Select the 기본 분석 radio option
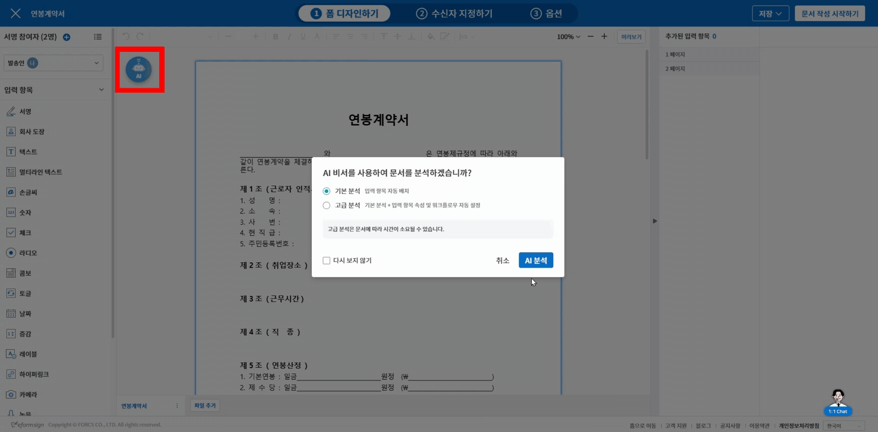 [x=327, y=191]
